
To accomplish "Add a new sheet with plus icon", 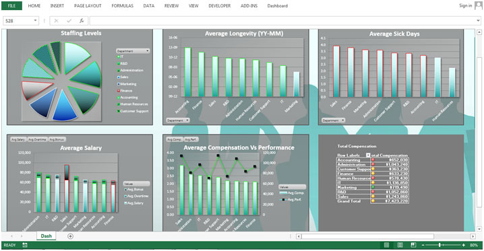I will click(70, 236).
